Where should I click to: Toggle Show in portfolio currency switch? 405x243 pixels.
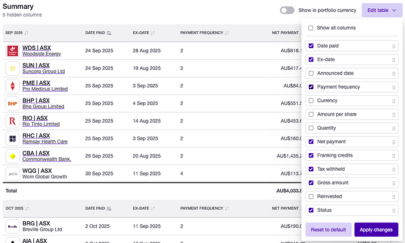click(287, 10)
